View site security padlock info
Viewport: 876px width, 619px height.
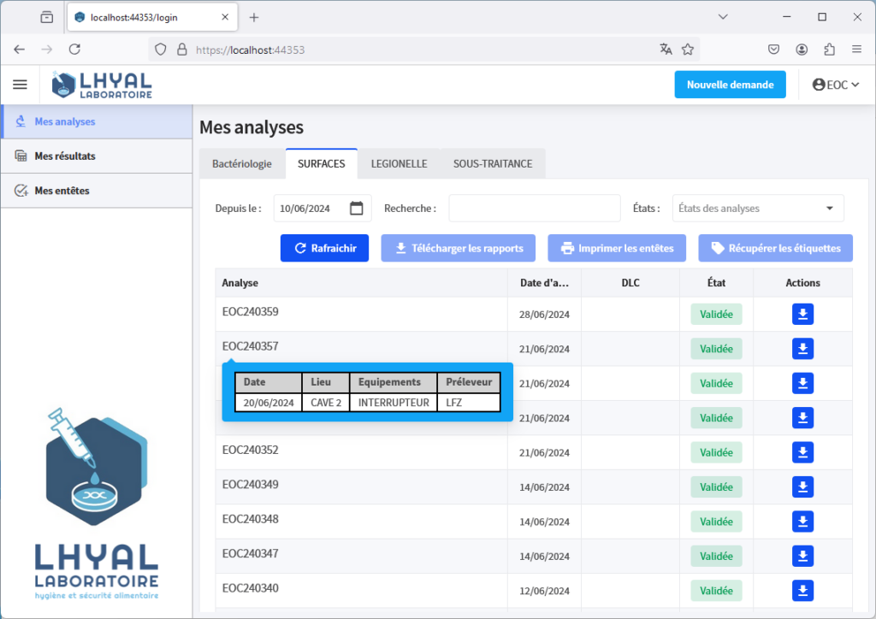point(182,49)
